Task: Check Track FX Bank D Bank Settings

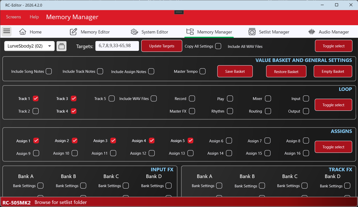Action: [347, 186]
